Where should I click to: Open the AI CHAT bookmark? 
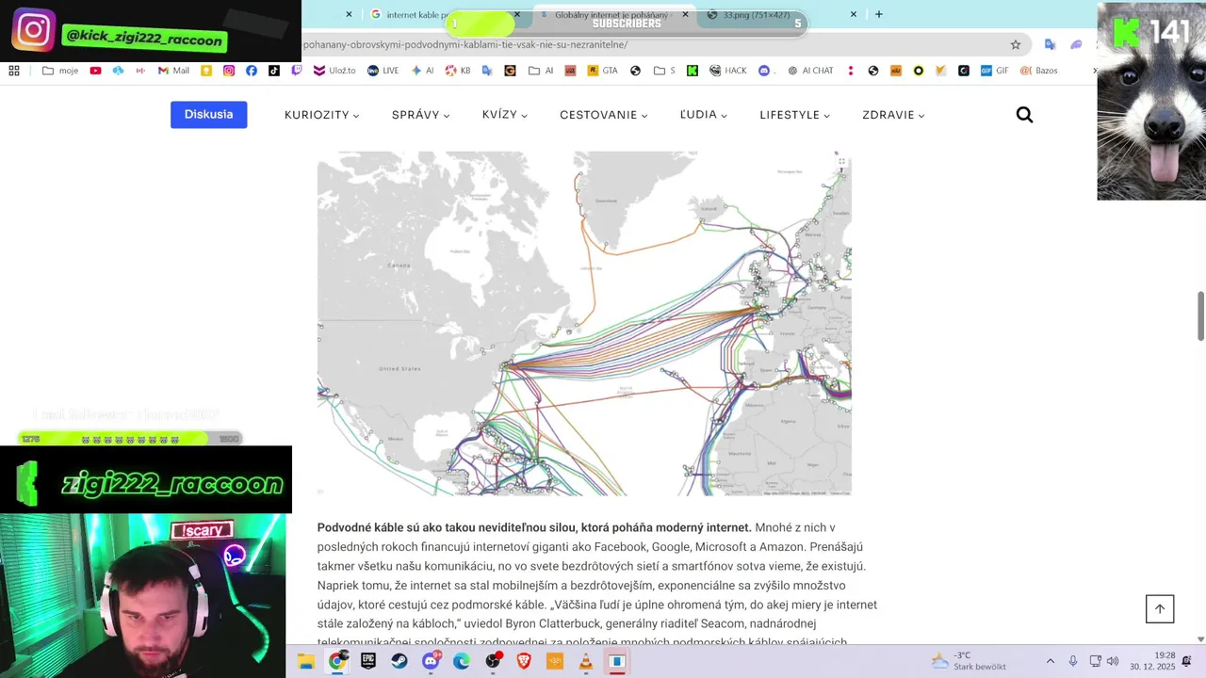810,71
